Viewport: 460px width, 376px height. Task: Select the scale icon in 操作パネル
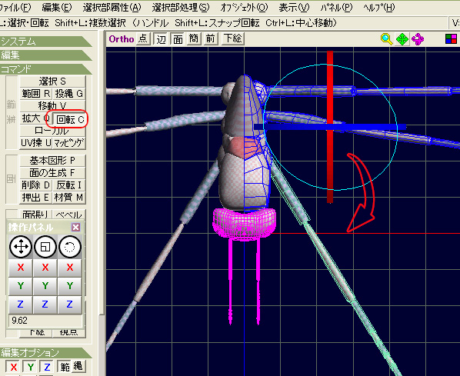[x=45, y=247]
